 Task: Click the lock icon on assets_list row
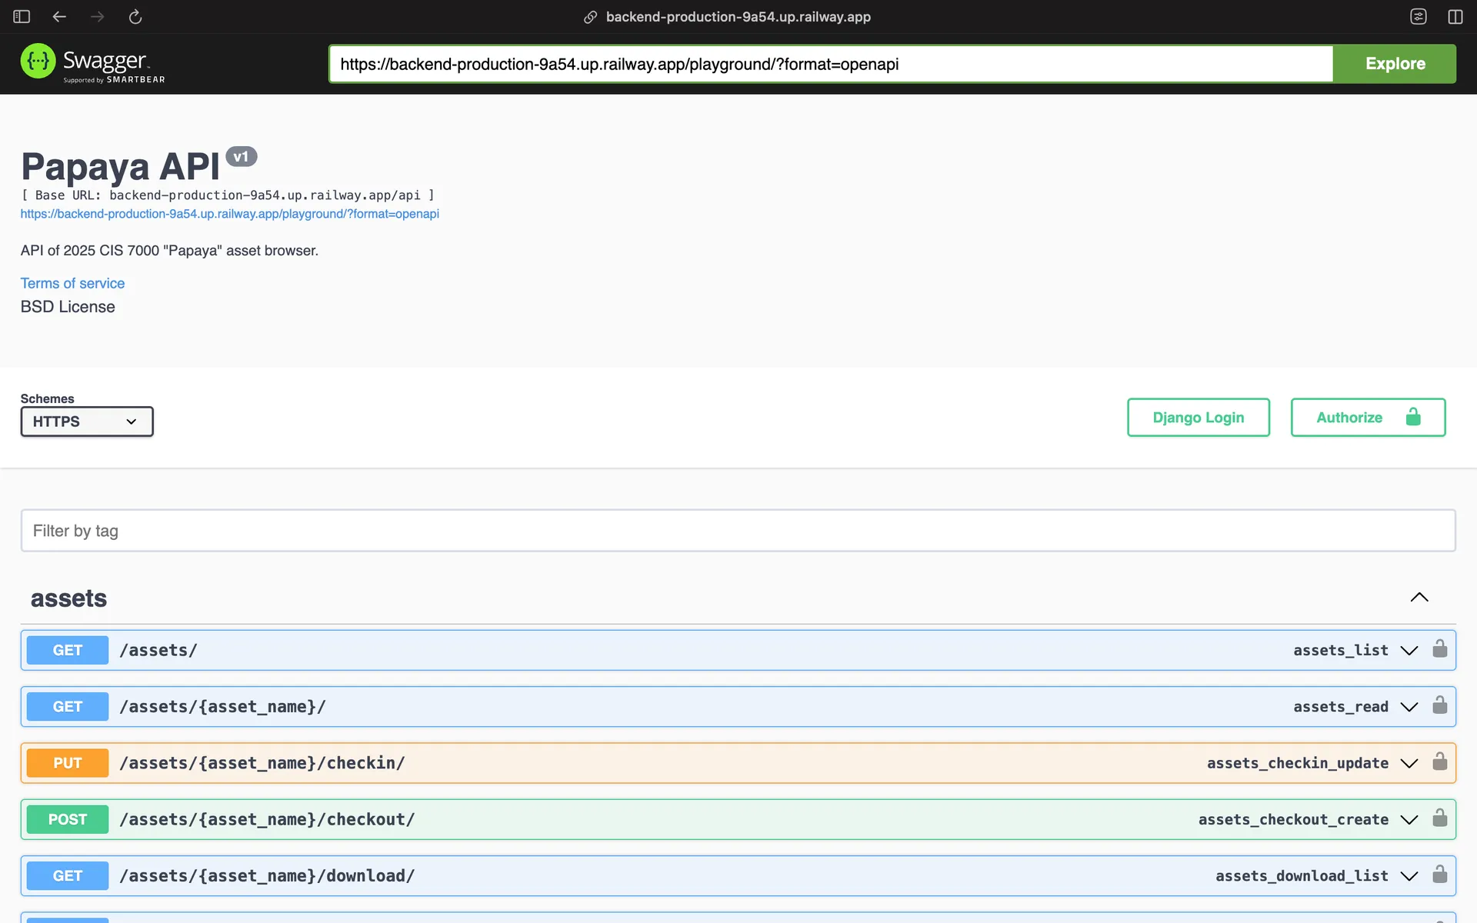click(x=1439, y=649)
